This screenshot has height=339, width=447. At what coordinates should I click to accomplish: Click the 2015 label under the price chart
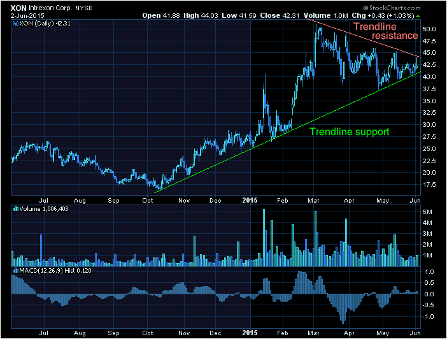[250, 200]
